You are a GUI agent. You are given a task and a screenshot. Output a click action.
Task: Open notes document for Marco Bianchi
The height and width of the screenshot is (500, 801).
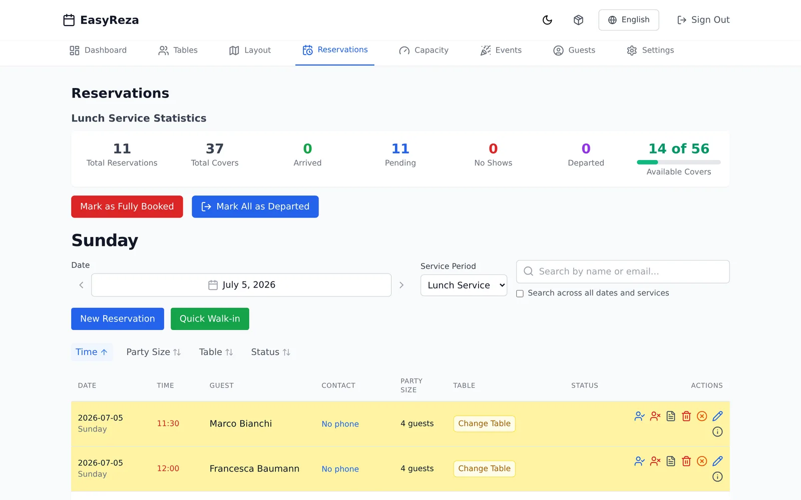coord(671,416)
